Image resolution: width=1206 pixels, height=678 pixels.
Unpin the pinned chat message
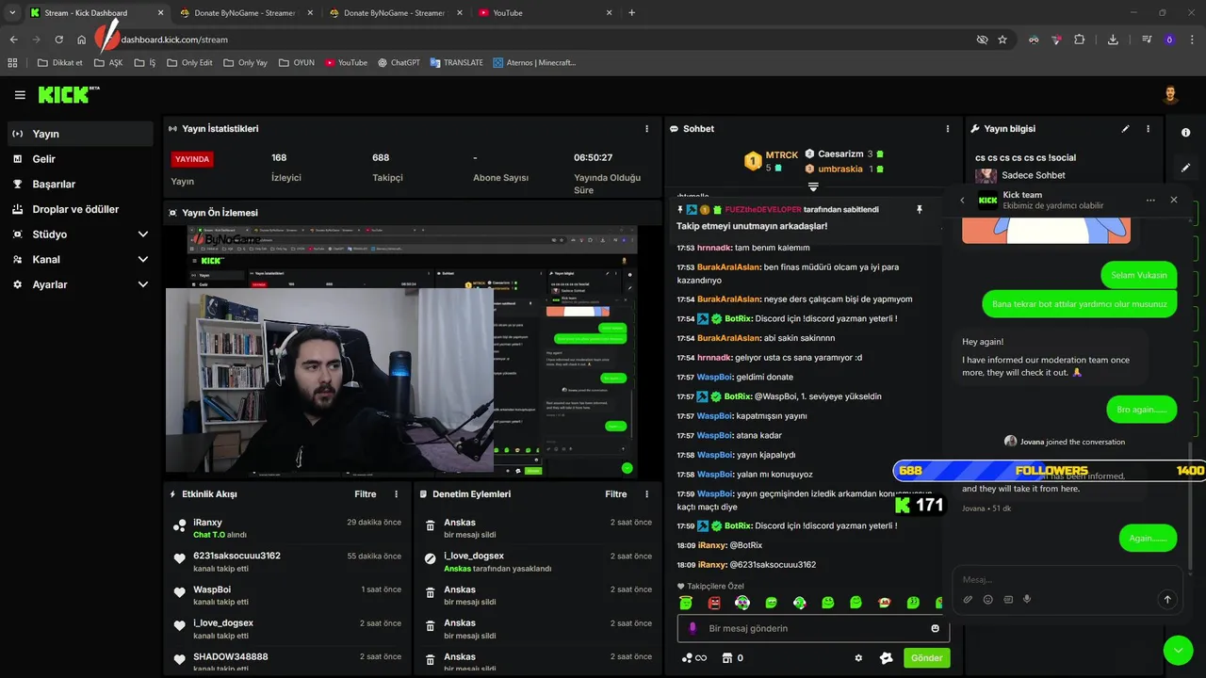coord(920,210)
